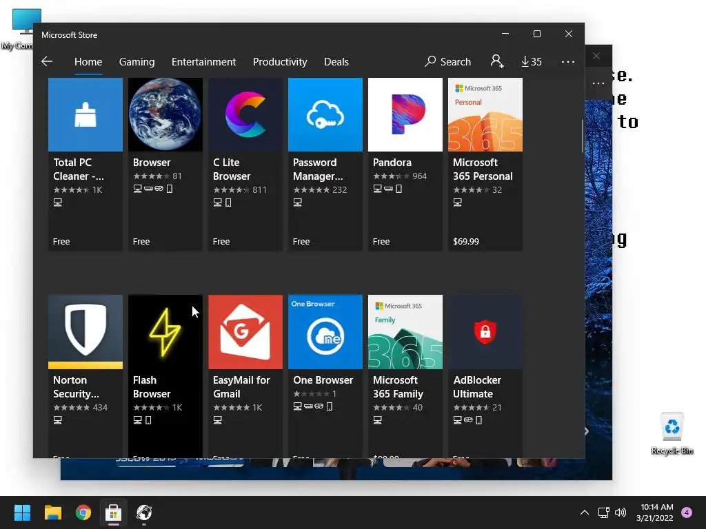This screenshot has width=706, height=529.
Task: Open the background window's three-dot menu
Action: click(598, 83)
